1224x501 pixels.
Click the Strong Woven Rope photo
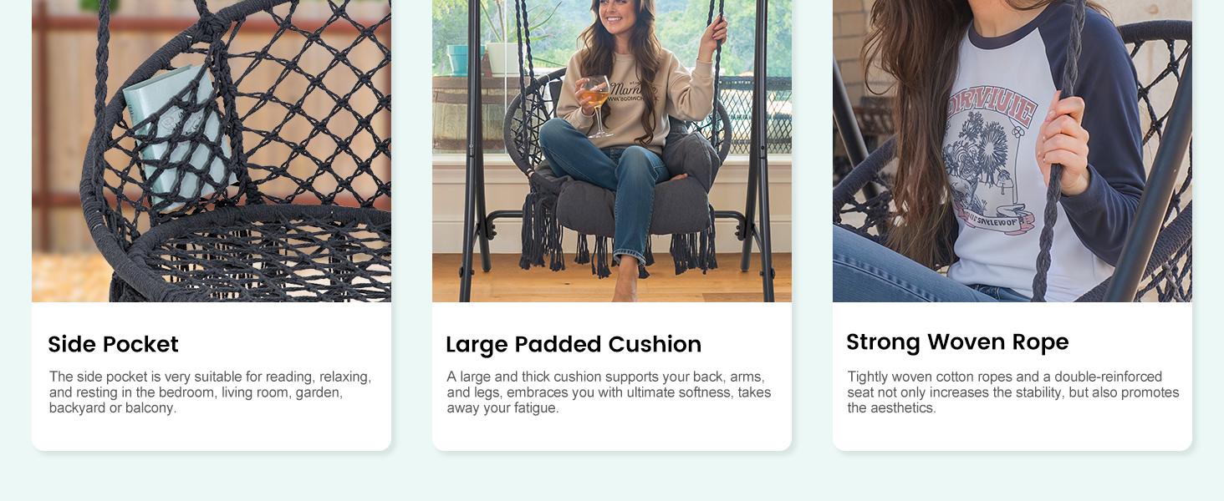coord(1012,150)
